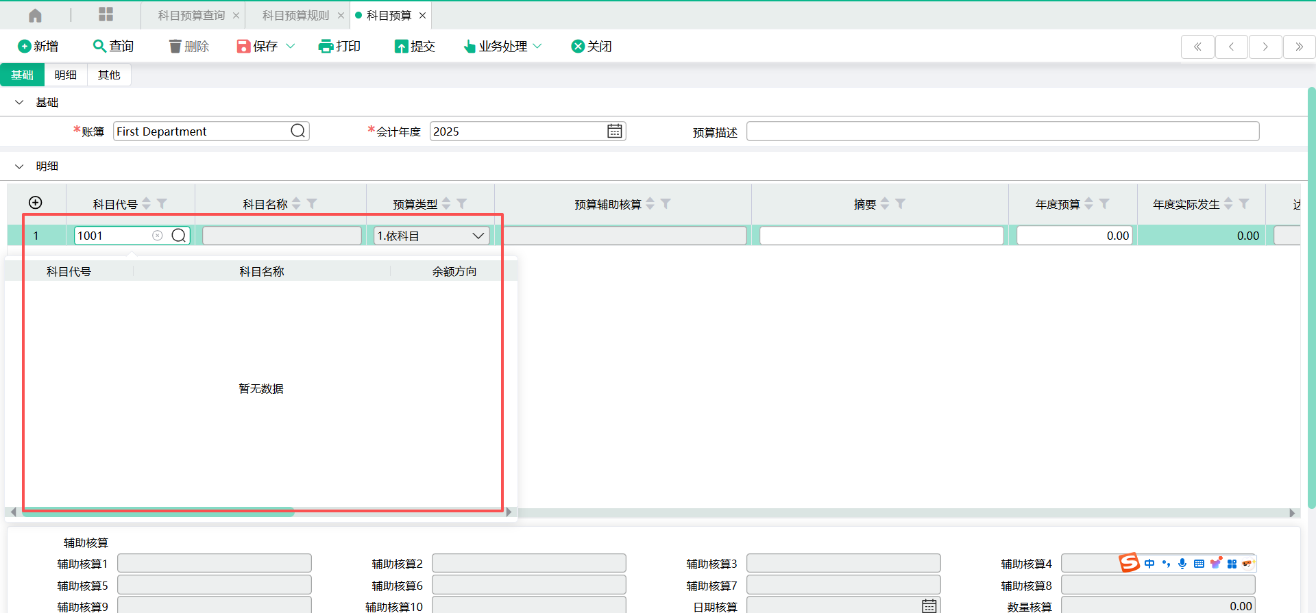This screenshot has height=613, width=1316.
Task: Expand the 保存 dropdown arrow
Action: click(x=291, y=46)
